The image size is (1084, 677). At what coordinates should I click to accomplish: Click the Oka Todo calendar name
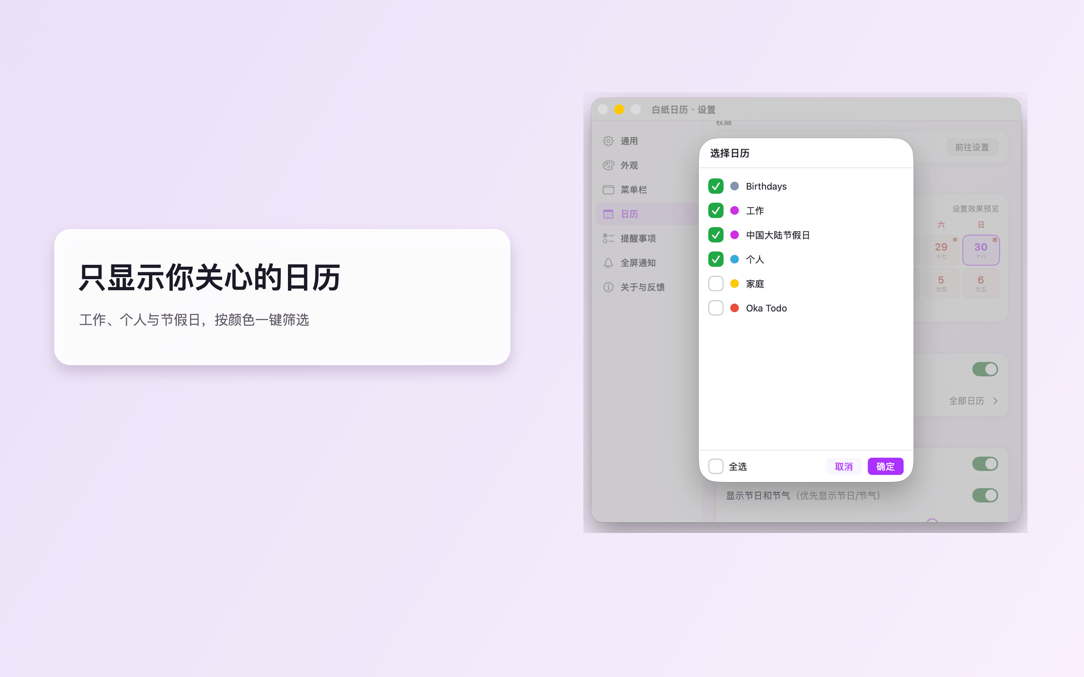coord(766,308)
